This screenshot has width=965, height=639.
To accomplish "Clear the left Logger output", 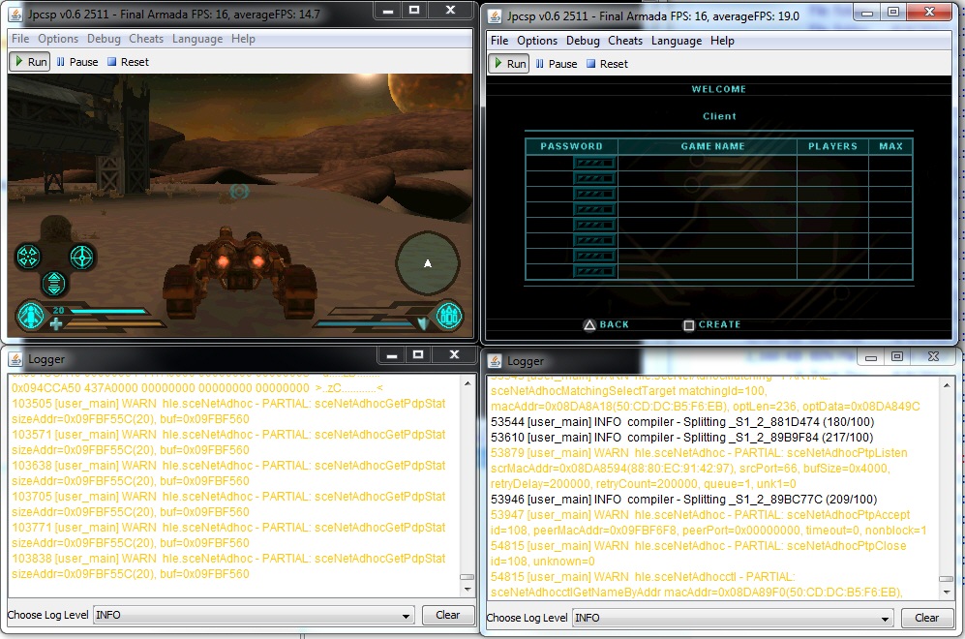I will coord(447,615).
